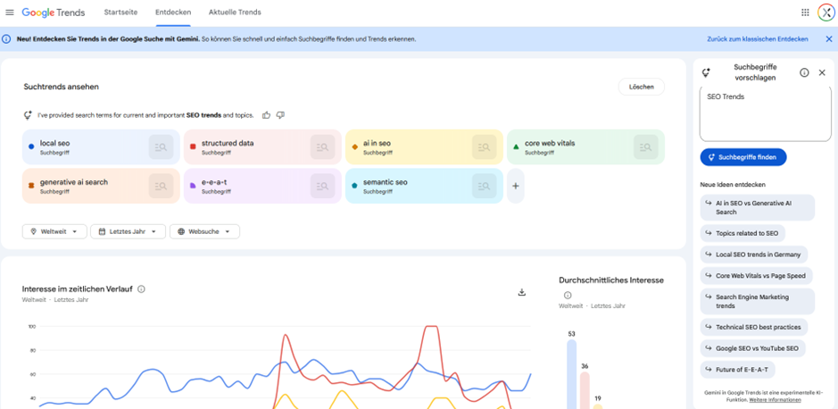This screenshot has height=409, width=838.
Task: Open explore icon on core web vitals card
Action: pyautogui.click(x=645, y=147)
